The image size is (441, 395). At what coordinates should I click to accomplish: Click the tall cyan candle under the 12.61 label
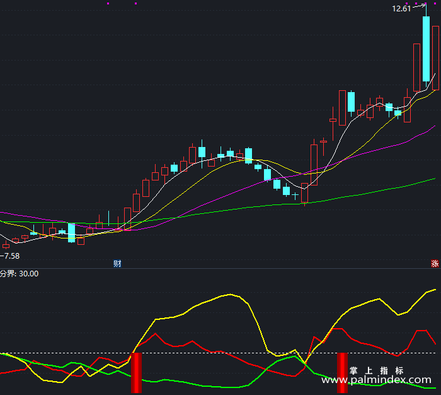tap(426, 49)
